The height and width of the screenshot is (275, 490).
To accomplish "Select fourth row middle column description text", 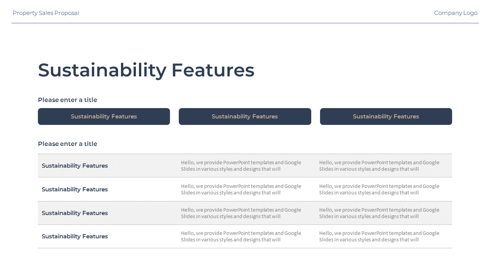I will [241, 236].
